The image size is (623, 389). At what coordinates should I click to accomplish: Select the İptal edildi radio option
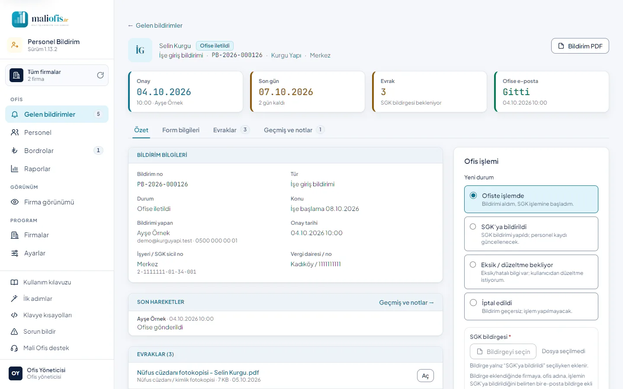(531, 306)
